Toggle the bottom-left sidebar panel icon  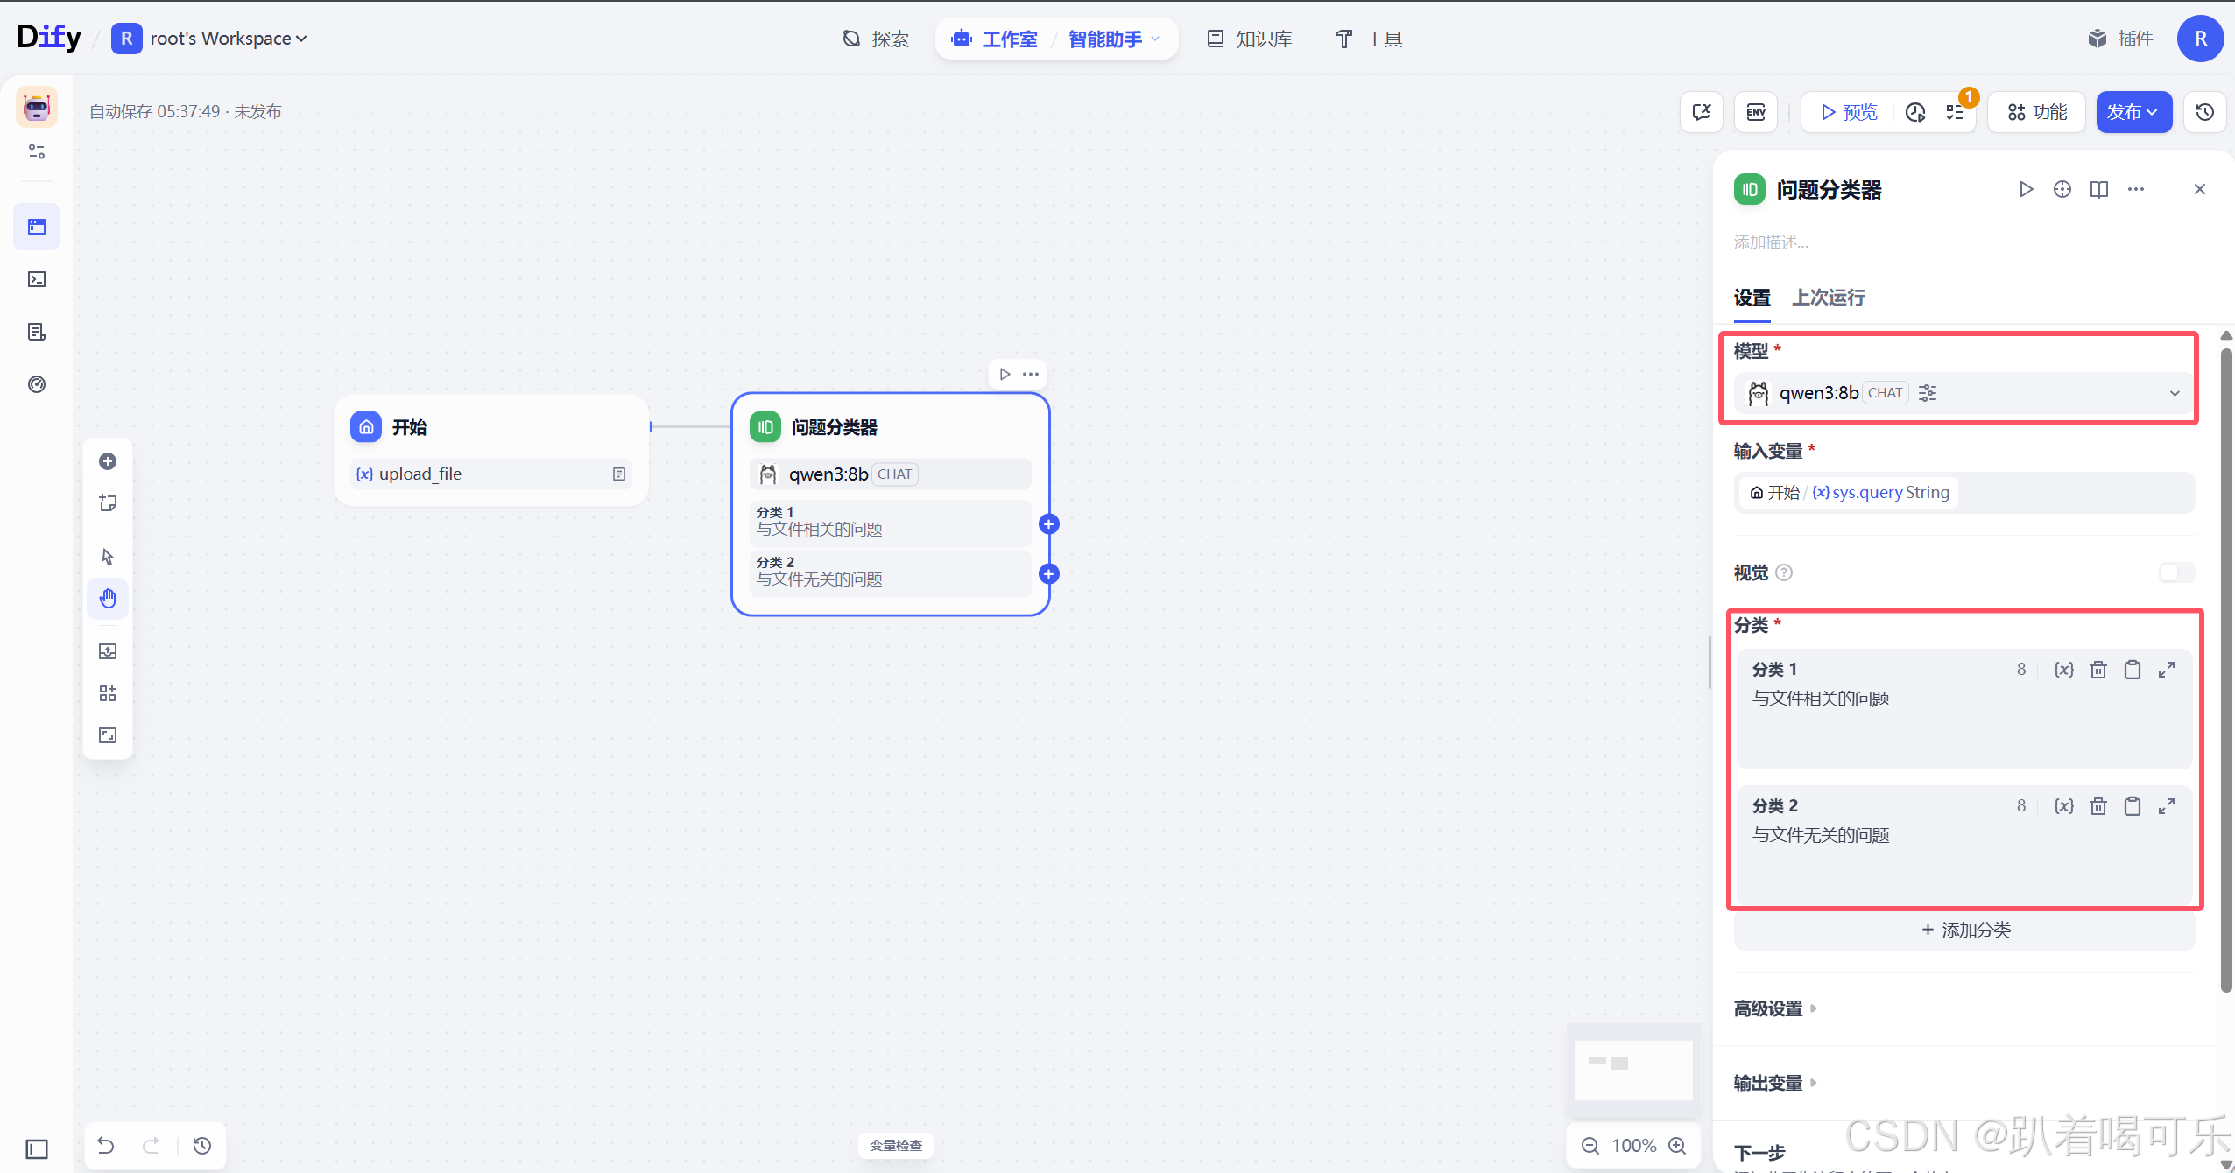pyautogui.click(x=37, y=1148)
